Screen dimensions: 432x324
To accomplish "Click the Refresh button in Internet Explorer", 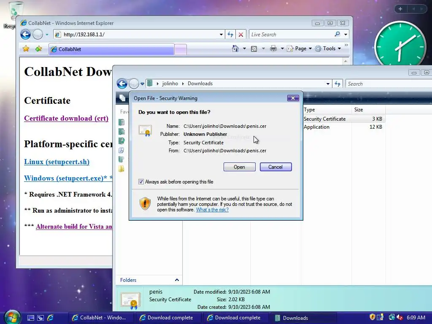I will point(230,35).
